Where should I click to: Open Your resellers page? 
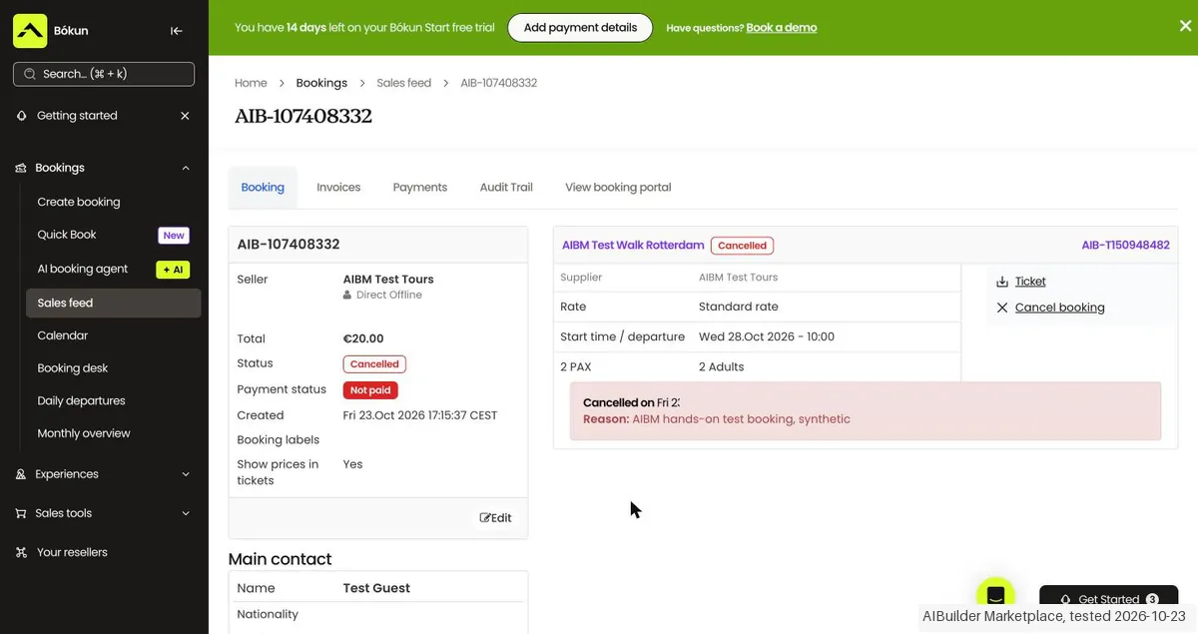click(x=72, y=552)
